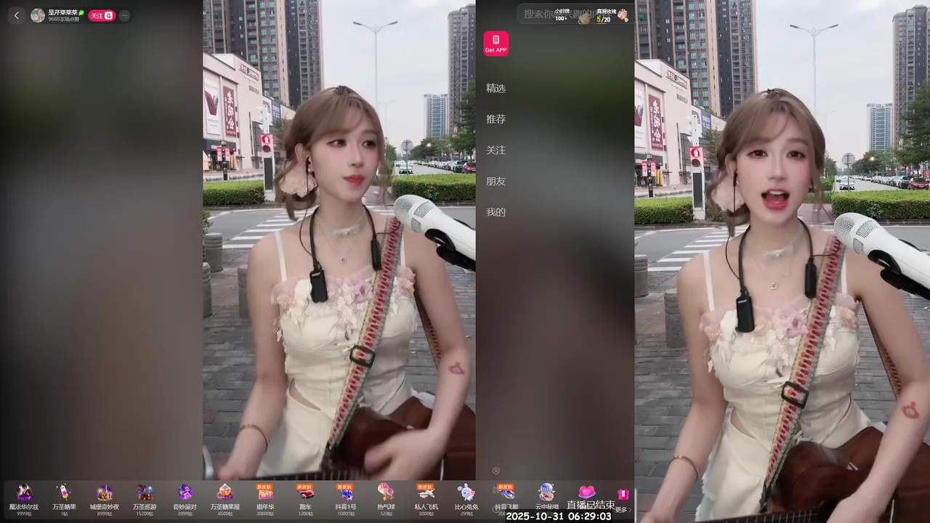Viewport: 930px width, 523px height.
Task: Send the 比心兔兔 gift
Action: 466,499
